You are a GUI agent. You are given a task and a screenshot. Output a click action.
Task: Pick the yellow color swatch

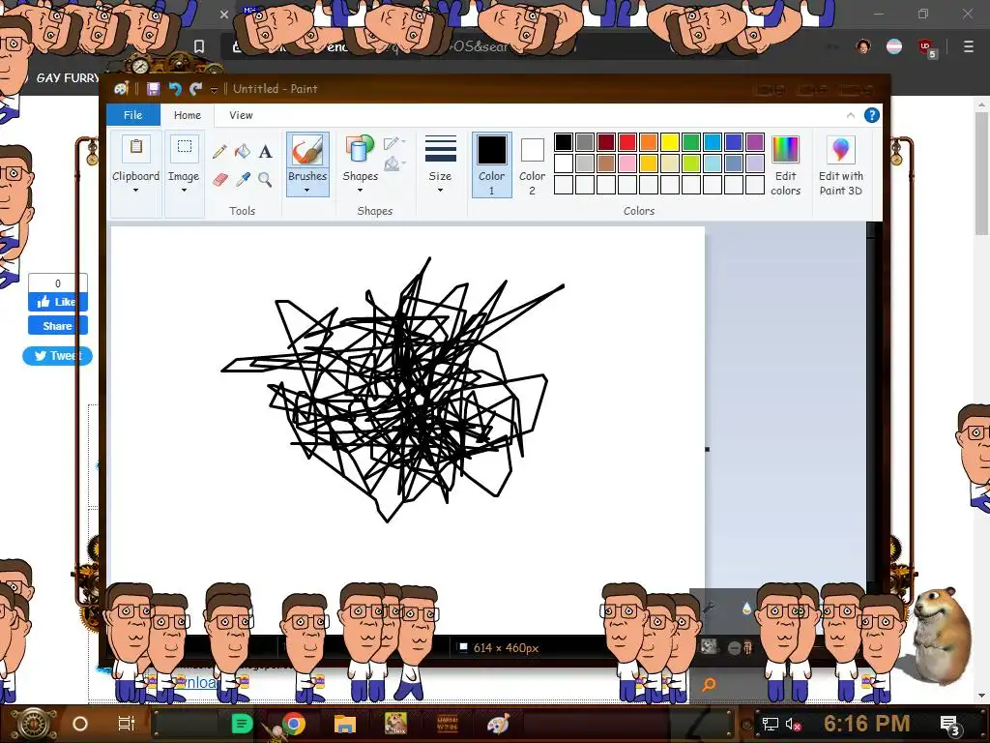670,142
